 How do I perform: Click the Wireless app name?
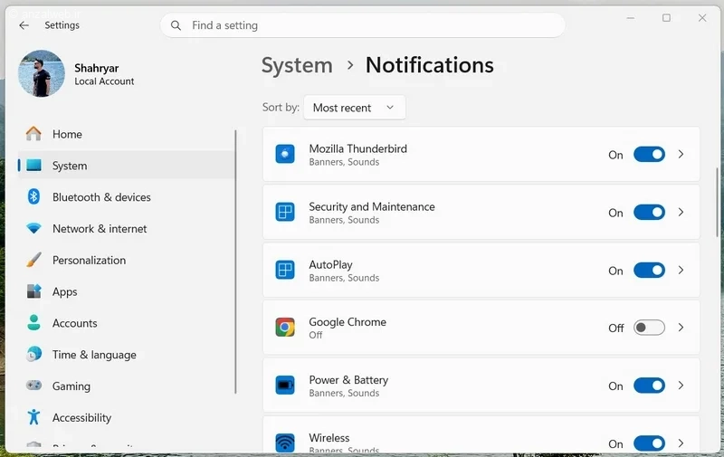point(329,438)
